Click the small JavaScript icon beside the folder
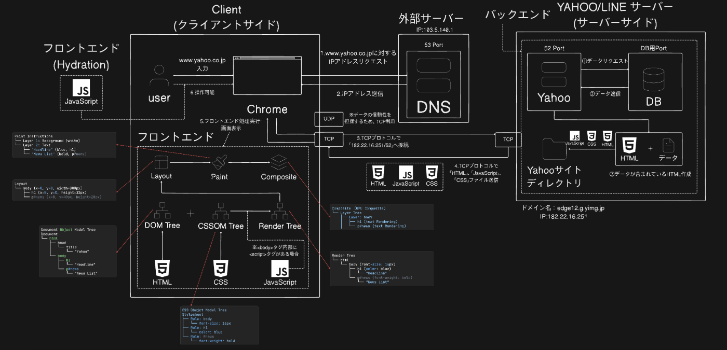Image resolution: width=727 pixels, height=350 pixels. 574,135
